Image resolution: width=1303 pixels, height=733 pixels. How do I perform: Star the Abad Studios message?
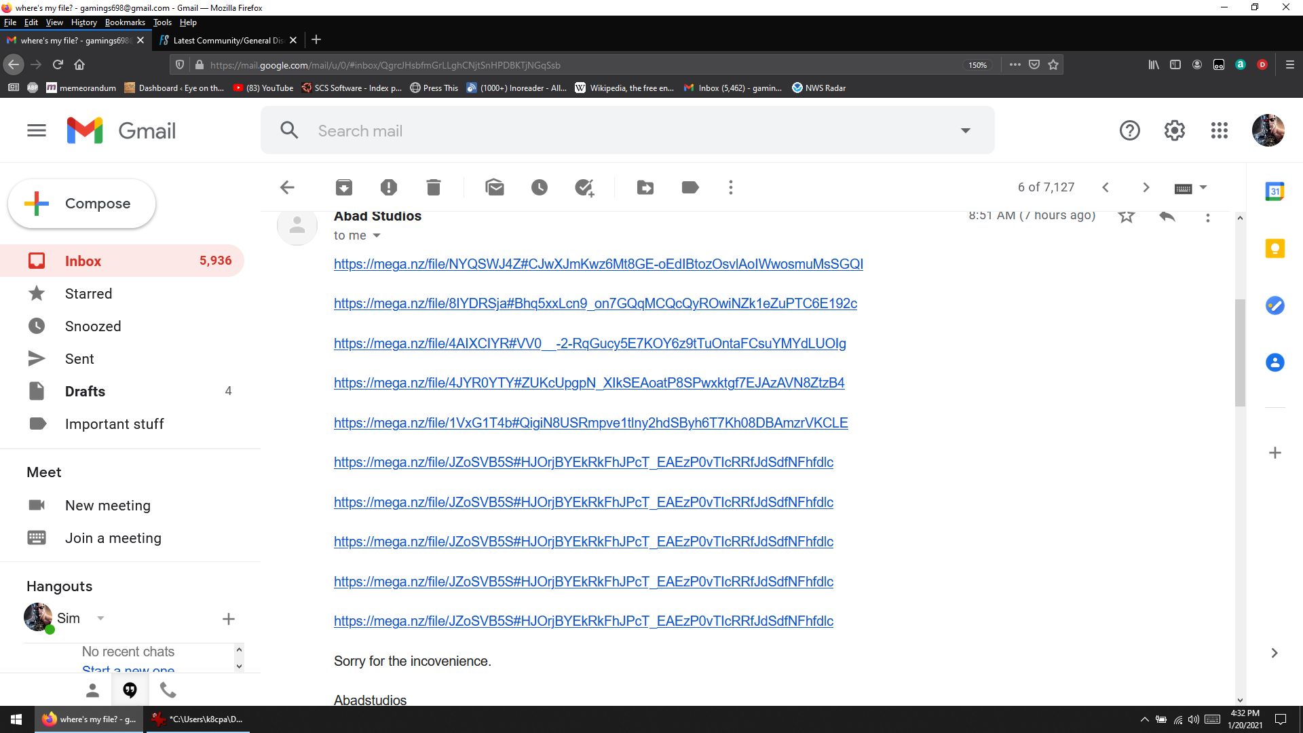pyautogui.click(x=1127, y=217)
